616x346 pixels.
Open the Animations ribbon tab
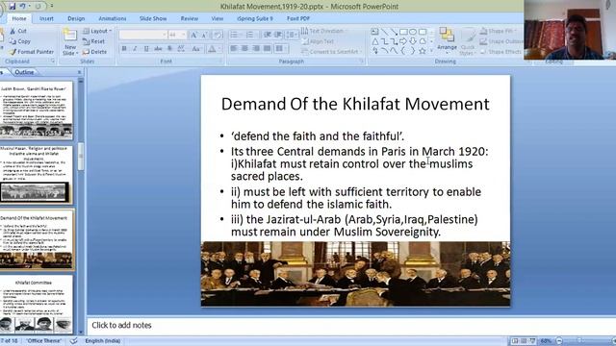click(113, 18)
